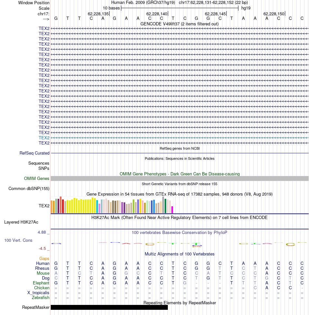This screenshot has height=315, width=309.
Task: Click the chr17: ruler label
Action: (43, 14)
